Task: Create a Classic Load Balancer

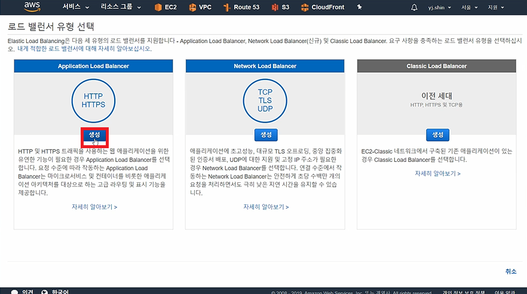Action: pos(437,134)
